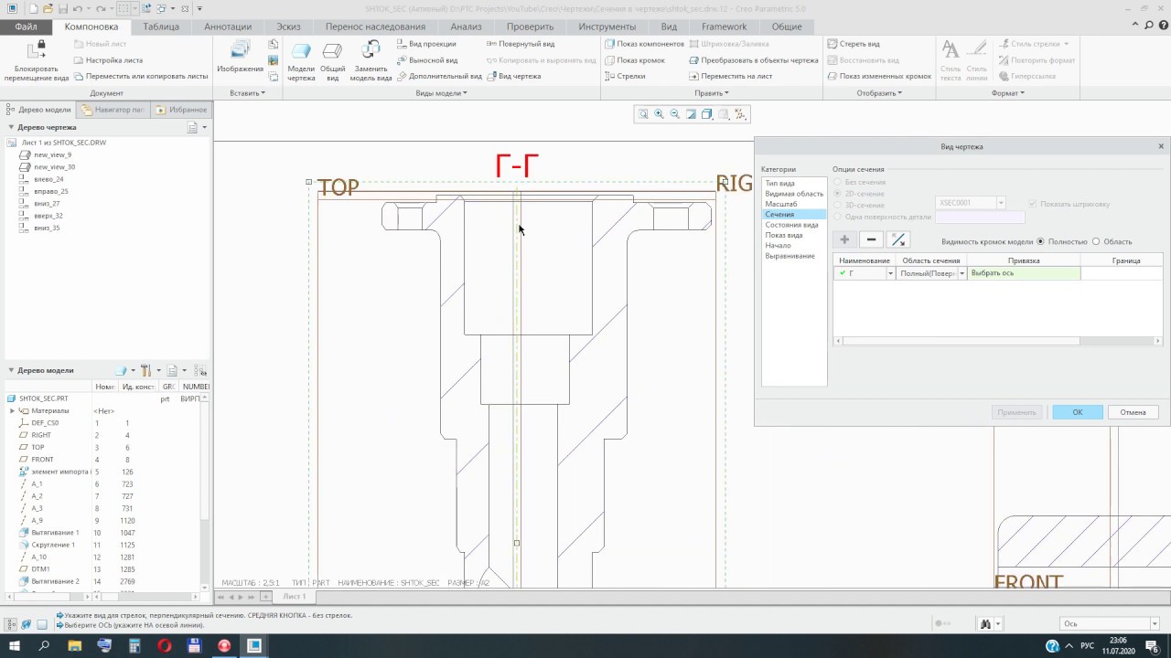Select the 'Полностью' radio button
The height and width of the screenshot is (658, 1171).
click(x=1040, y=241)
